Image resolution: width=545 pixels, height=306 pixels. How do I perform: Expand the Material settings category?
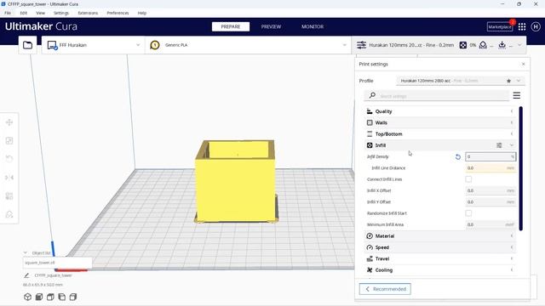point(439,236)
